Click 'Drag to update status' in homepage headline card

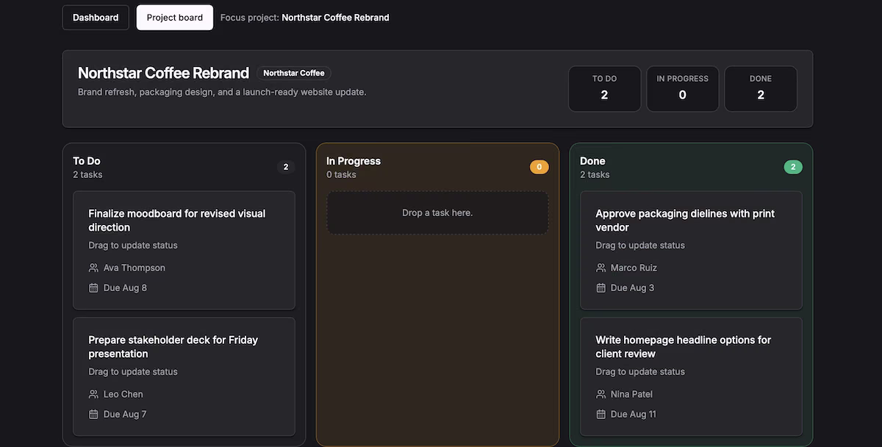[x=640, y=371]
